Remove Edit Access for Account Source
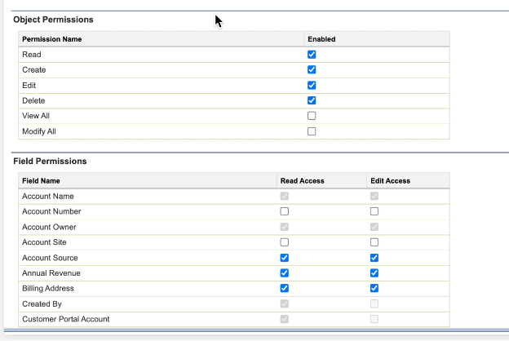 [x=374, y=258]
